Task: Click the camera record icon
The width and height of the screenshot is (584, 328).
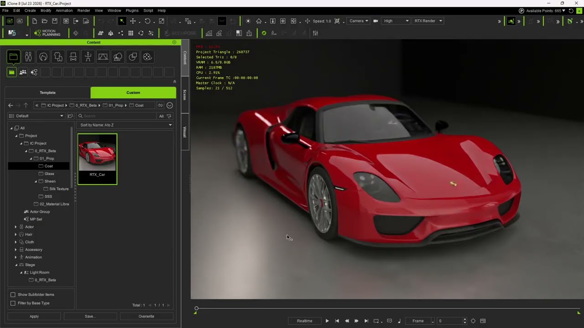Action: [x=375, y=21]
